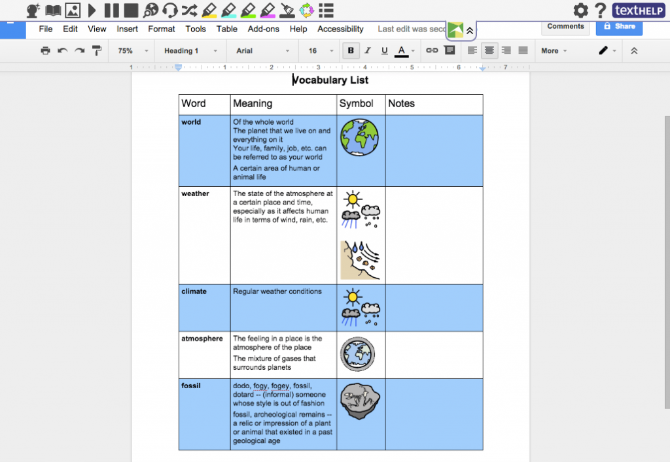The width and height of the screenshot is (670, 462).
Task: Collapse the Read&Write toolbar chevrons
Action: tap(470, 31)
